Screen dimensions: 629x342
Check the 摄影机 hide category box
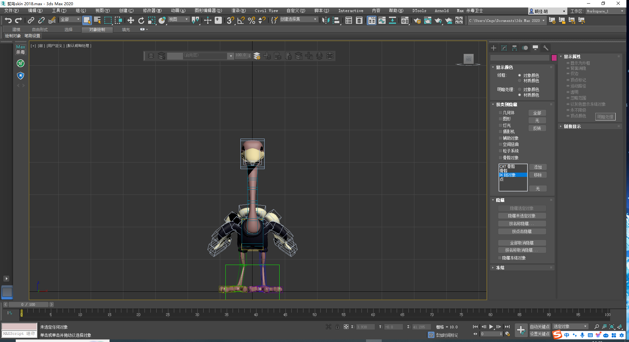[500, 132]
